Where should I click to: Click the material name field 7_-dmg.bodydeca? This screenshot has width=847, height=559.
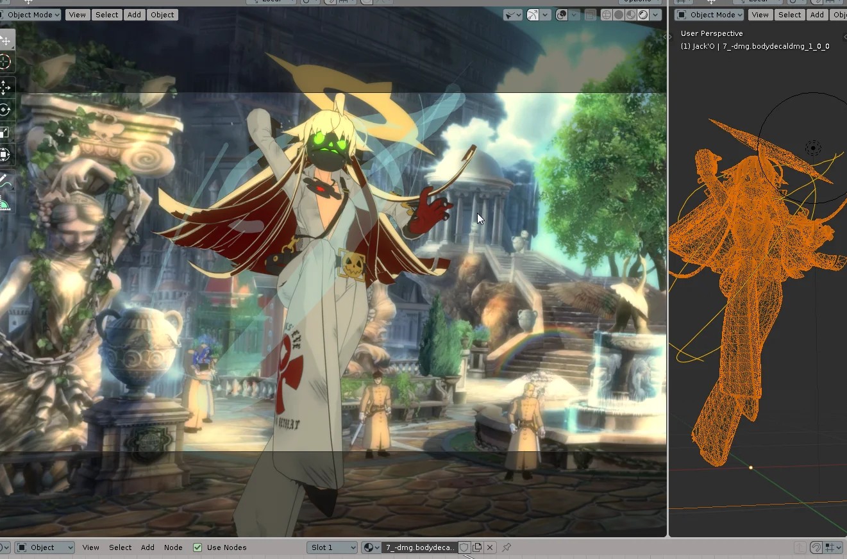pos(420,547)
